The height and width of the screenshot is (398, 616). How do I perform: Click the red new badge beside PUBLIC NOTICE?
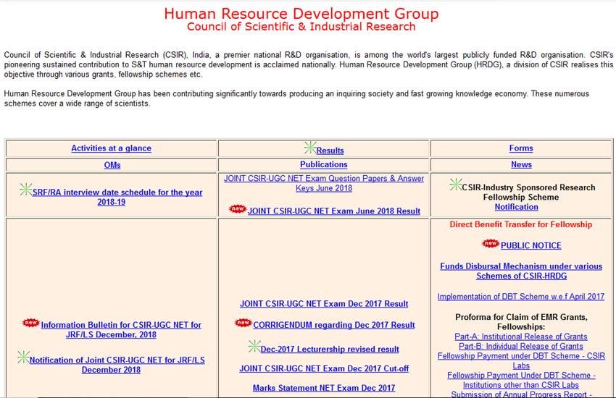pos(491,244)
